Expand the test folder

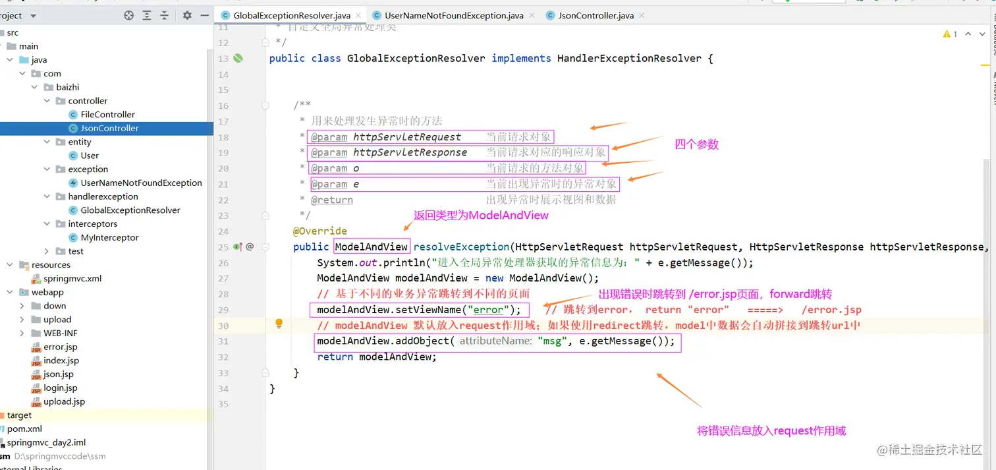[x=47, y=251]
